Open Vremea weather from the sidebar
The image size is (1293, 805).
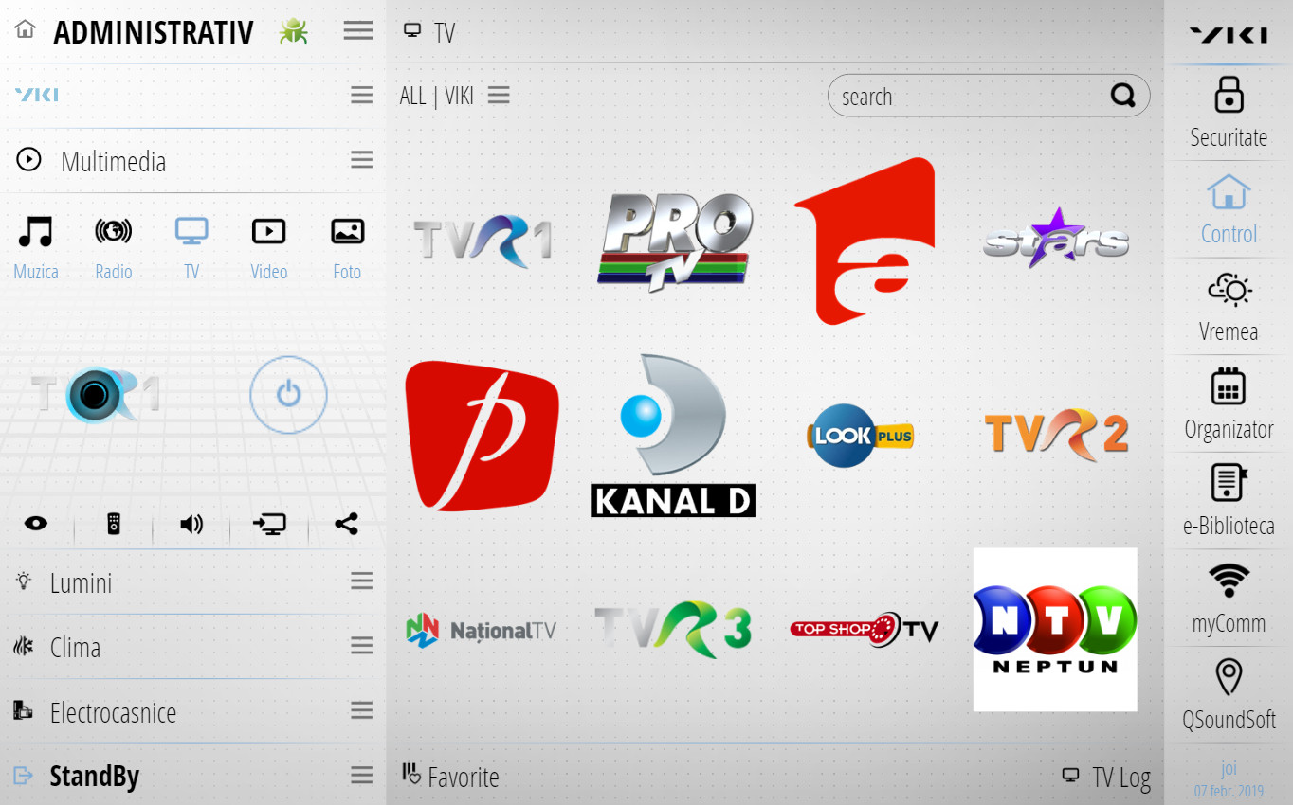click(1229, 306)
